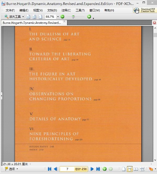The width and height of the screenshot is (157, 174).
Task: Expand the left side panel handle
Action: (x=2, y=96)
